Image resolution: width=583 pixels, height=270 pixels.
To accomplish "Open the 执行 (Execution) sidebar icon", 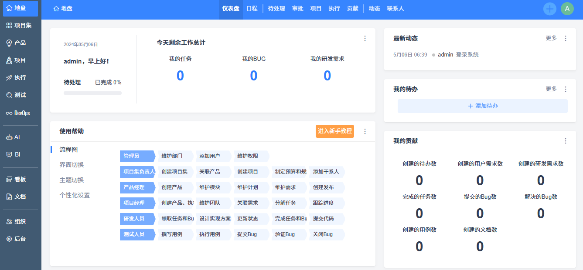I will pos(9,78).
